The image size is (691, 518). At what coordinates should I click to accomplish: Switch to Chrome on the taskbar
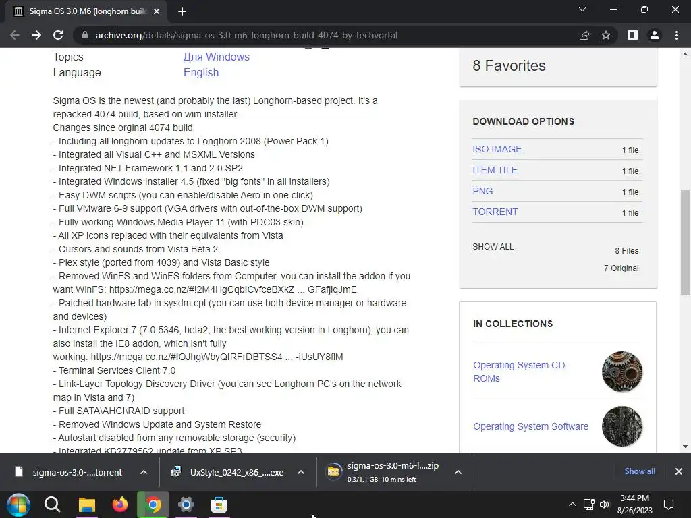[x=153, y=505]
